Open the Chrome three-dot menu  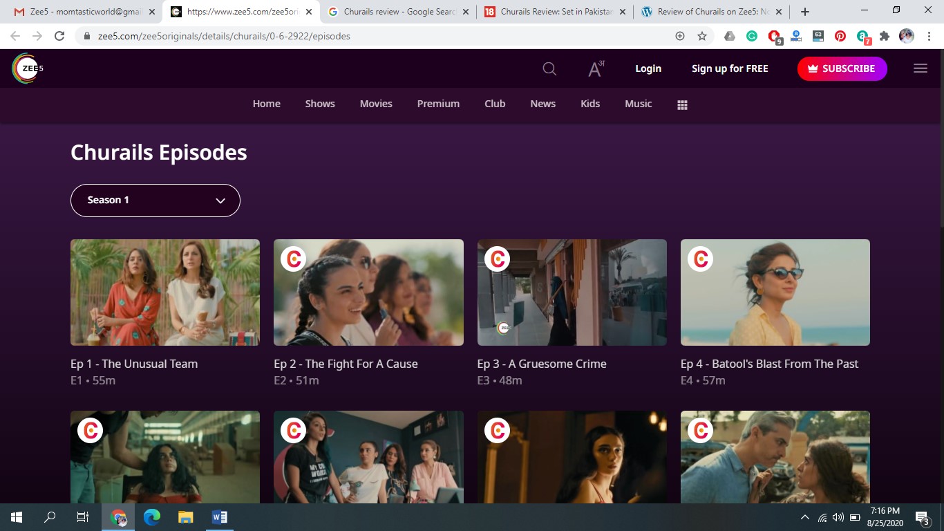[x=928, y=36]
